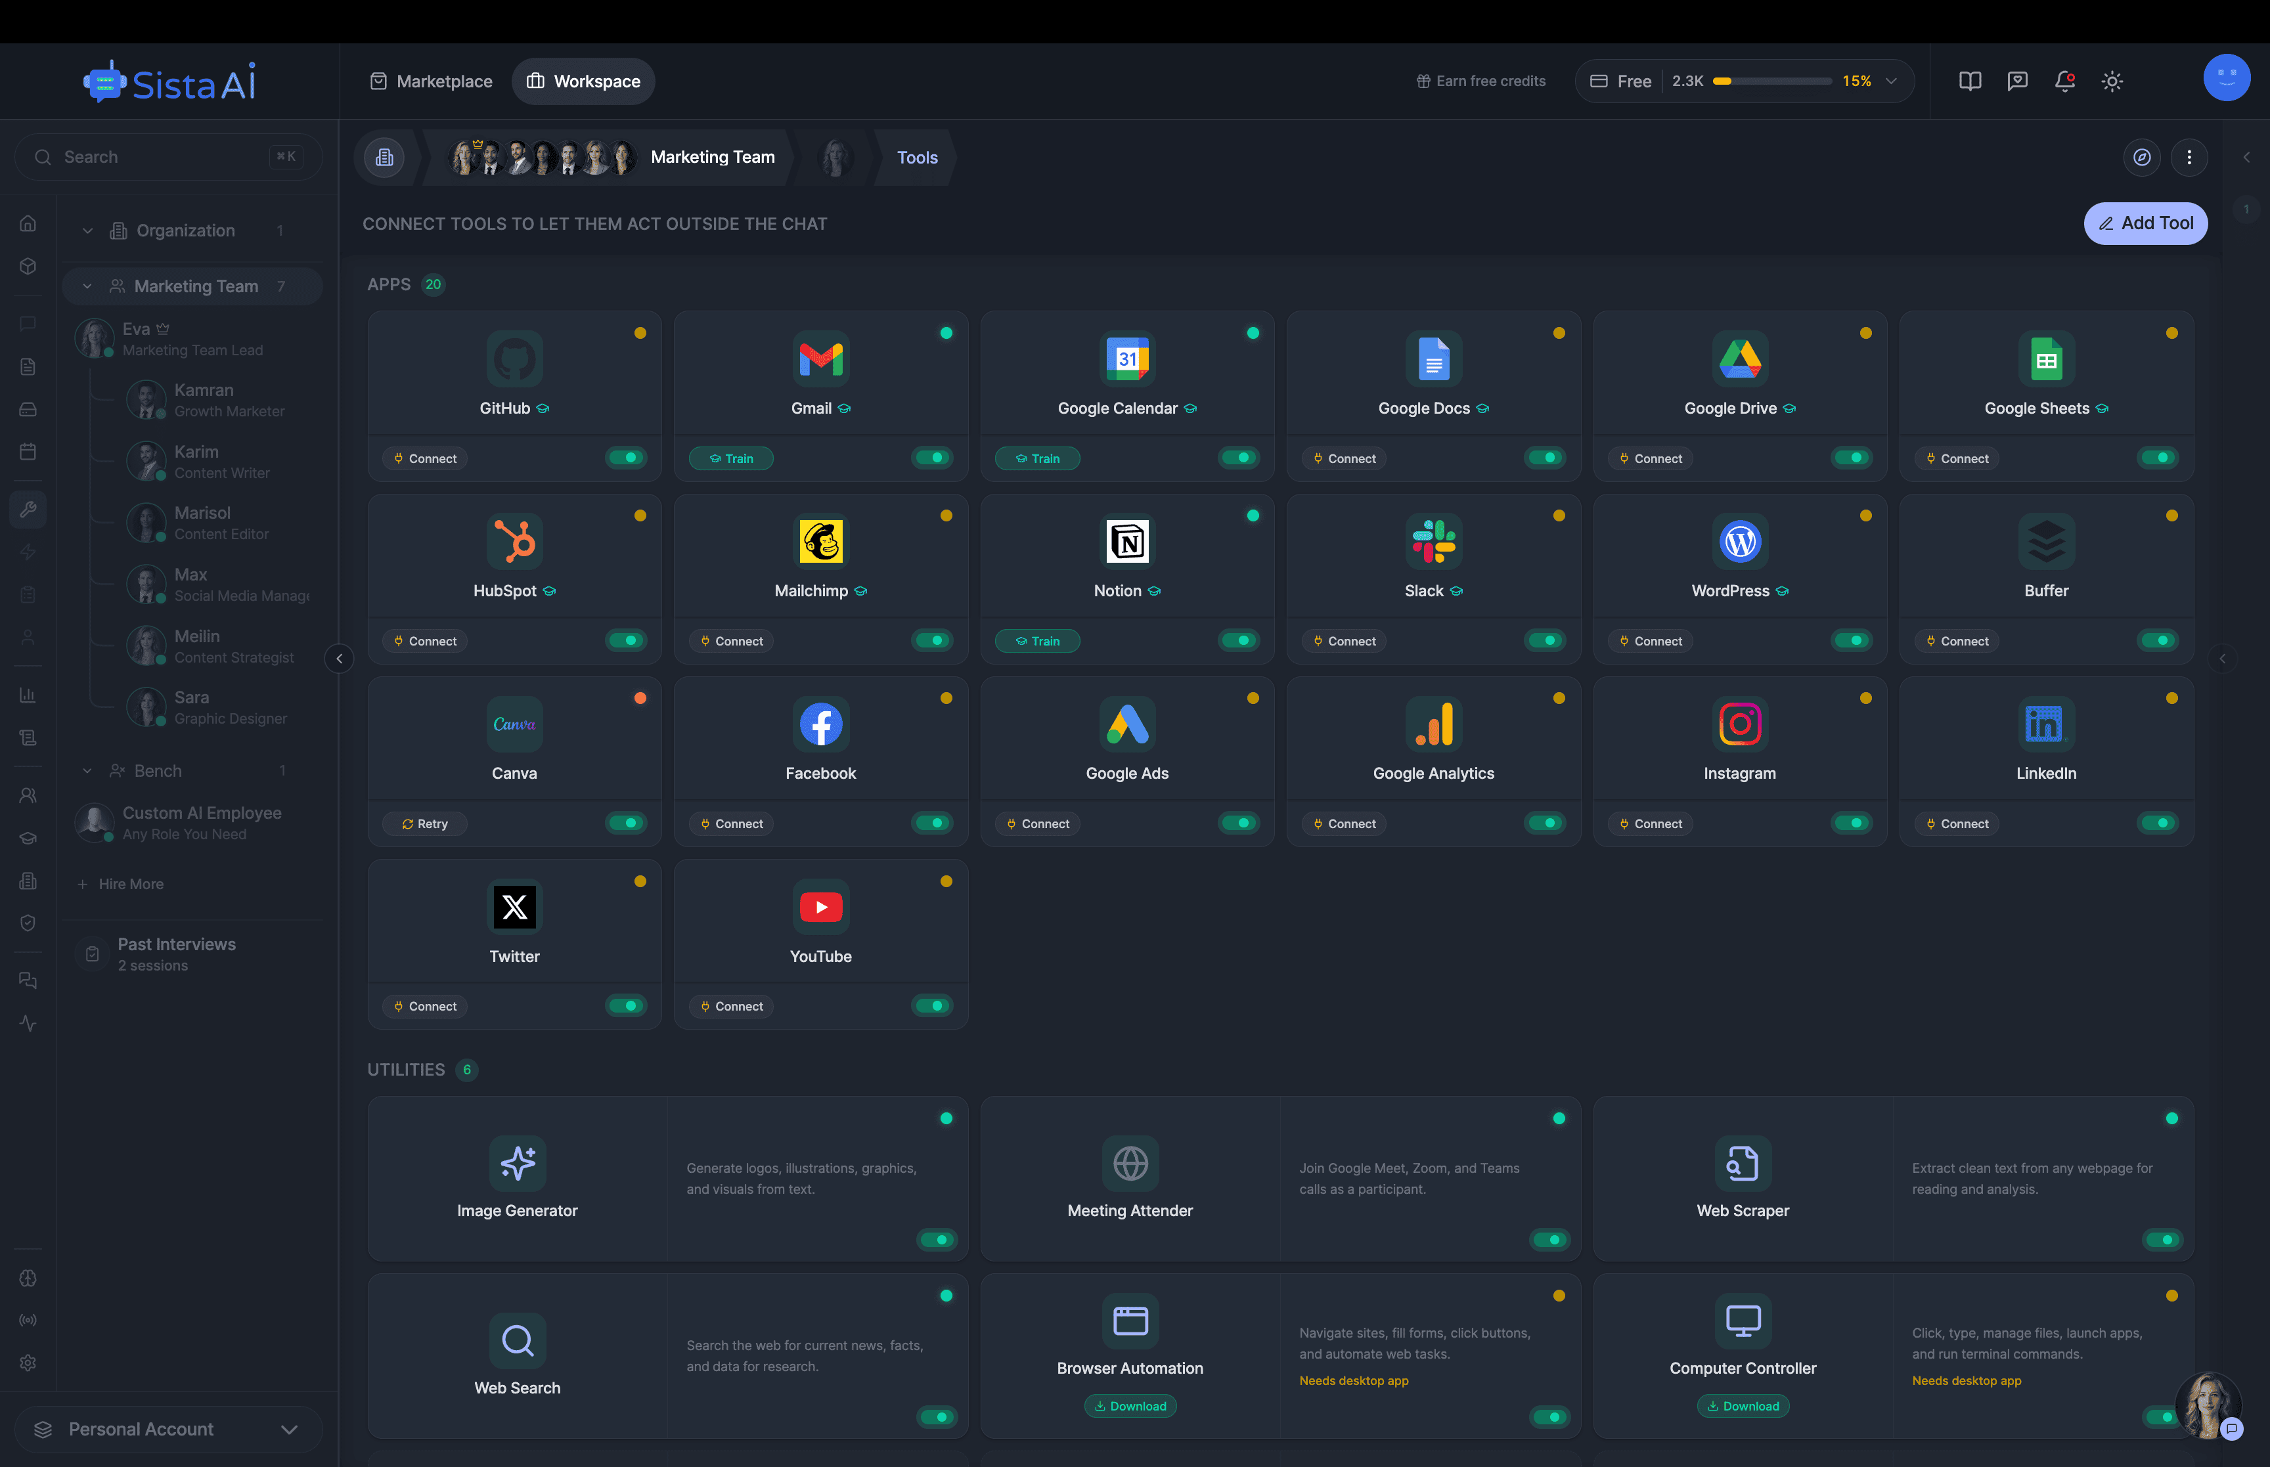Click Retry on the Canva card
The height and width of the screenshot is (1467, 2270).
[425, 823]
